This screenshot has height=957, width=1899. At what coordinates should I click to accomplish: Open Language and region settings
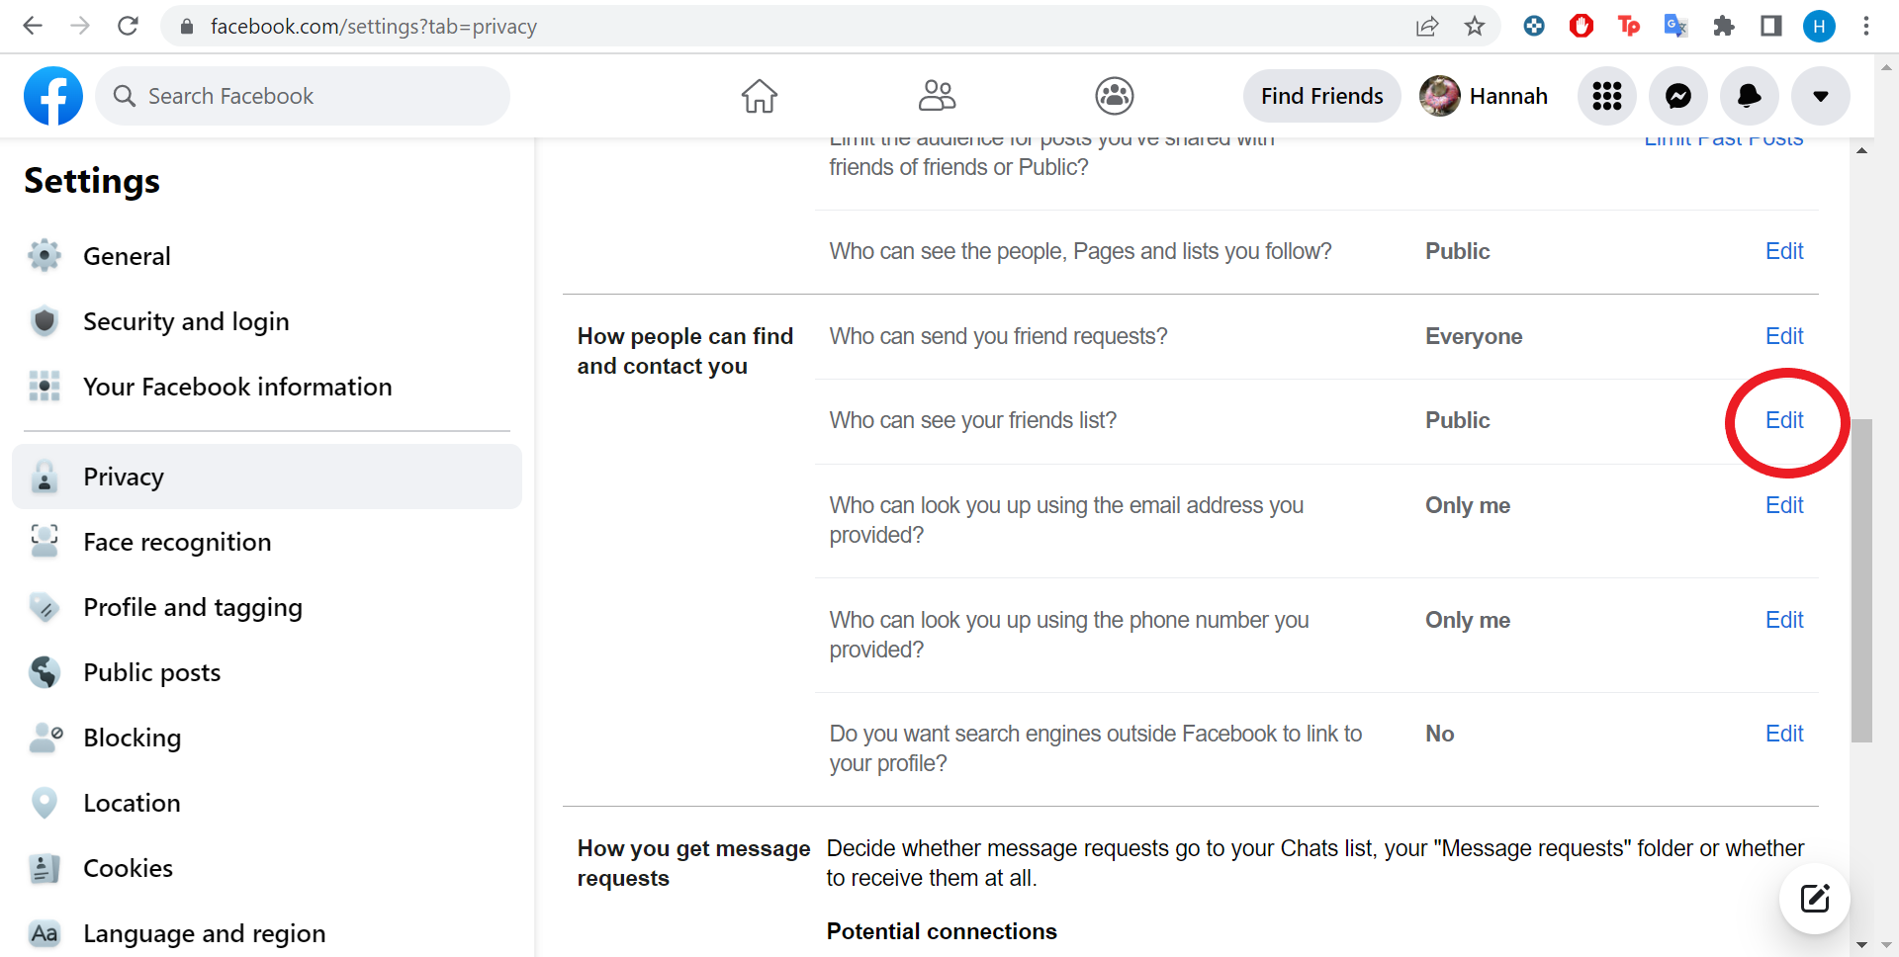pyautogui.click(x=267, y=933)
